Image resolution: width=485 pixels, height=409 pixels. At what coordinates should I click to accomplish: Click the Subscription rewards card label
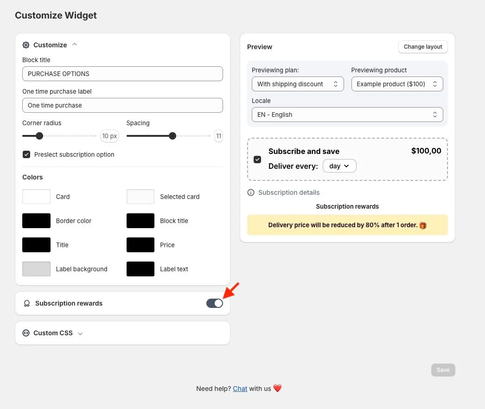tap(69, 303)
